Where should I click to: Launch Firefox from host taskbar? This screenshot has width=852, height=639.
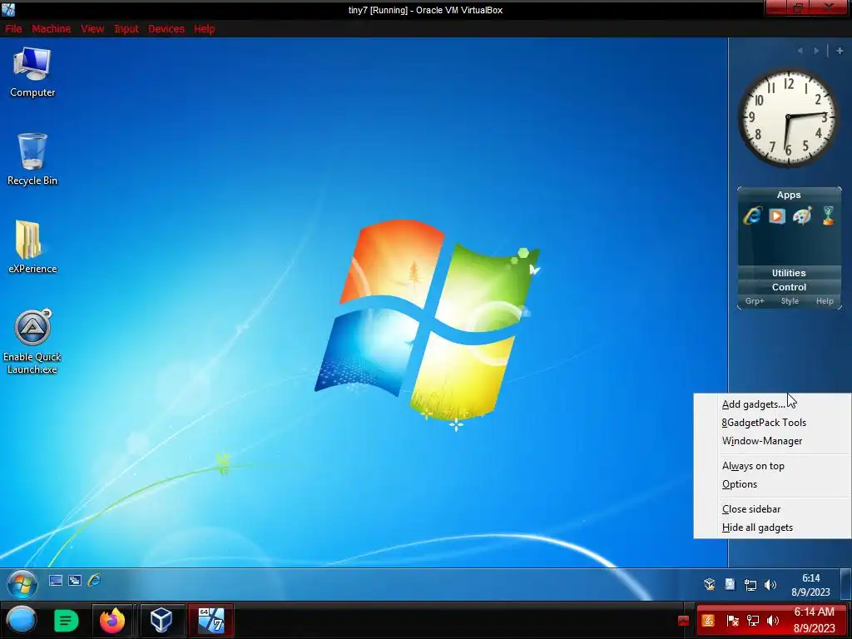(112, 620)
